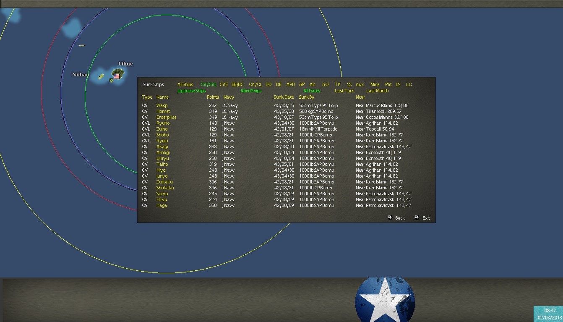This screenshot has height=322, width=563.
Task: Go Back from the Sunk Ships screen
Action: pos(396,218)
